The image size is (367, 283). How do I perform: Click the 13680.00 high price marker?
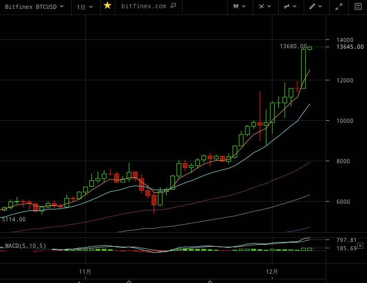coord(293,46)
